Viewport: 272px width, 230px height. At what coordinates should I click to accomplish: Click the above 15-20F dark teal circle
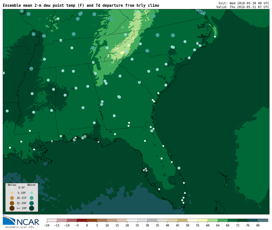(x=31, y=203)
